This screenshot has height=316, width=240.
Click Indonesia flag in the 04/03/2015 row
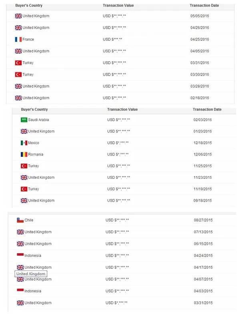20,291
